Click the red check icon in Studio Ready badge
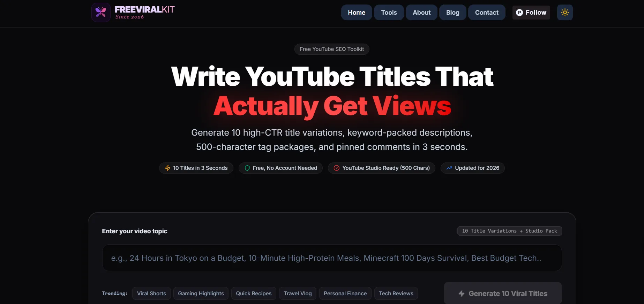The height and width of the screenshot is (304, 644). tap(337, 168)
